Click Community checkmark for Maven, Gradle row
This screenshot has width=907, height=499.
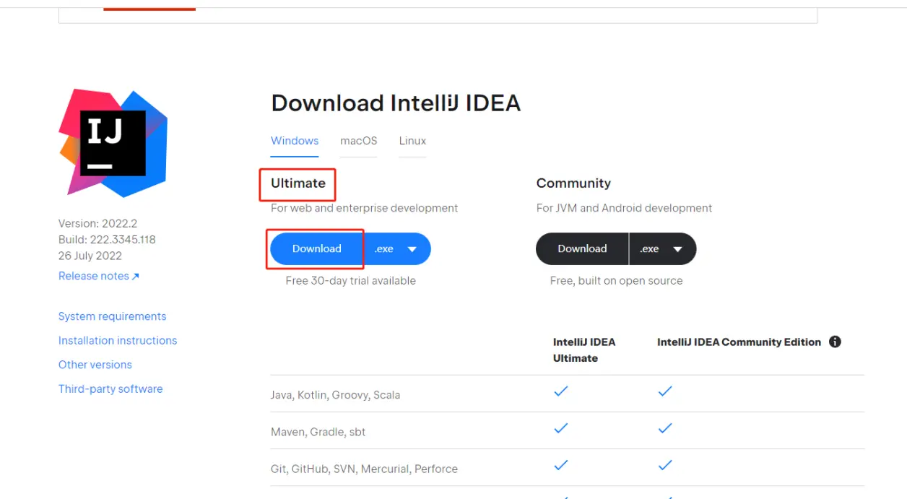(665, 428)
